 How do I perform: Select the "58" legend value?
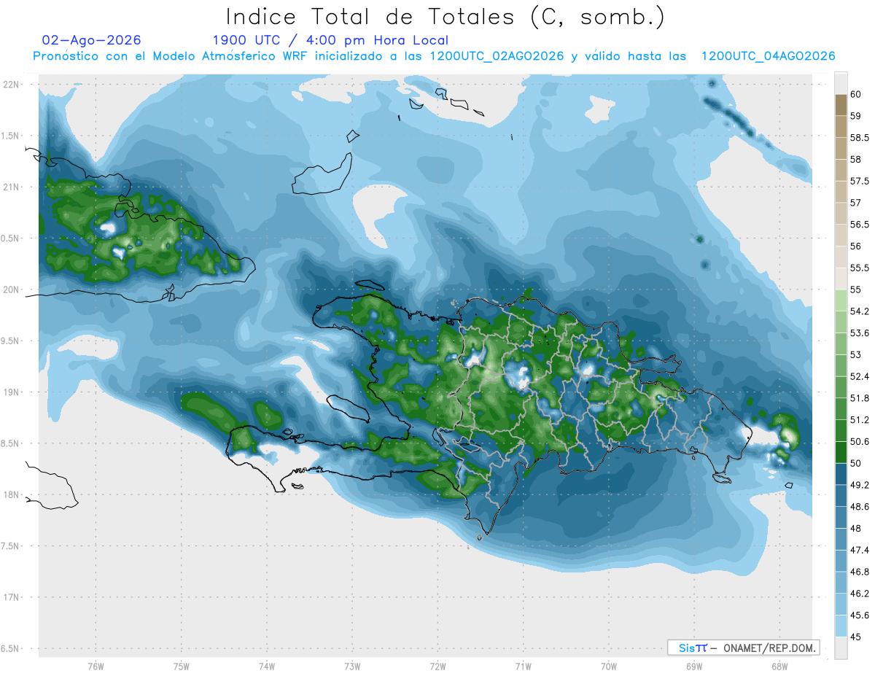[856, 160]
